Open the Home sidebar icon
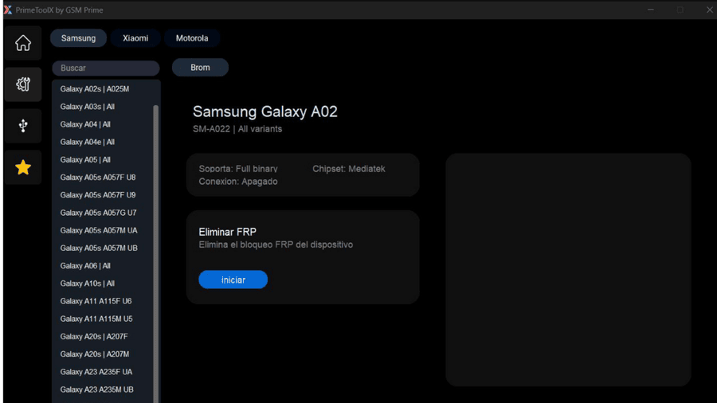The image size is (717, 403). [x=23, y=44]
